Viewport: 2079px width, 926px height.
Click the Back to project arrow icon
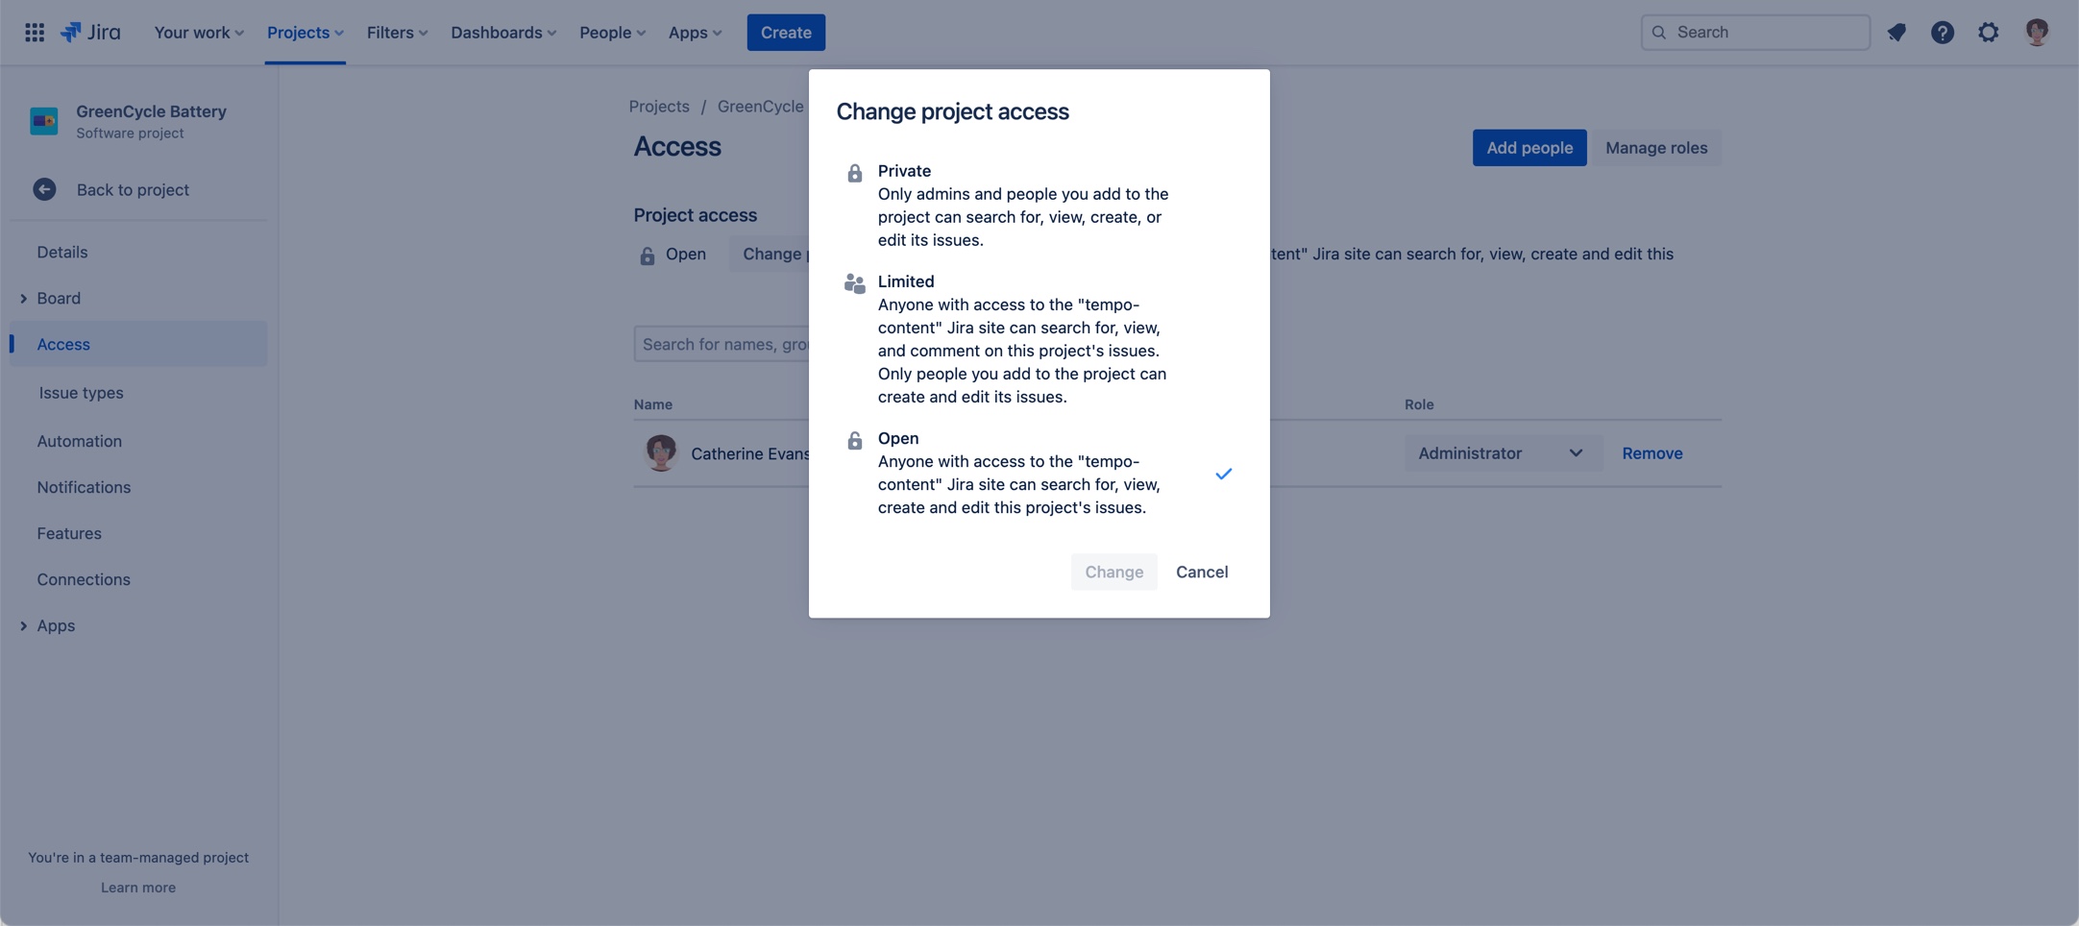(44, 190)
